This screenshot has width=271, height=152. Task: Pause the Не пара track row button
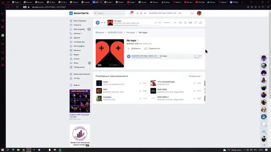pyautogui.click(x=129, y=56)
